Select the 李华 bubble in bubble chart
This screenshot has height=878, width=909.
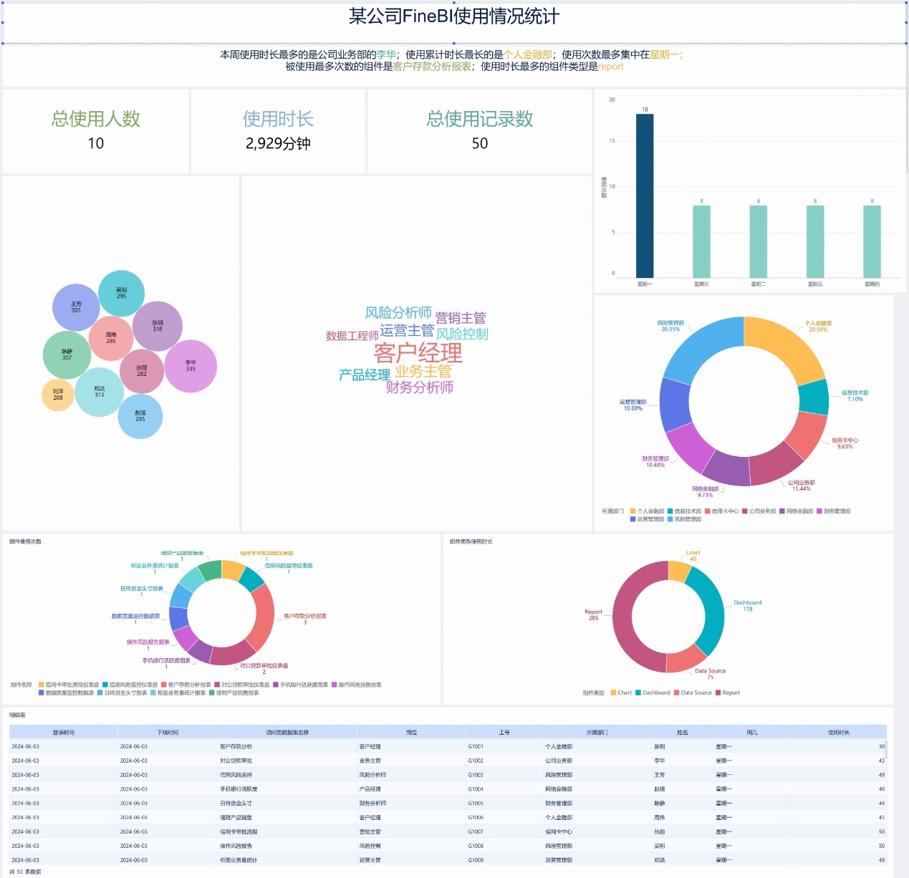click(191, 366)
